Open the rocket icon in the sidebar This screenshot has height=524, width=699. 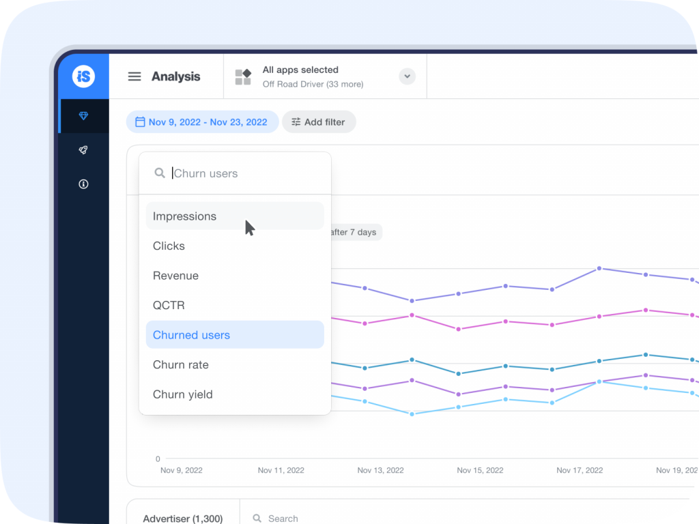point(83,149)
